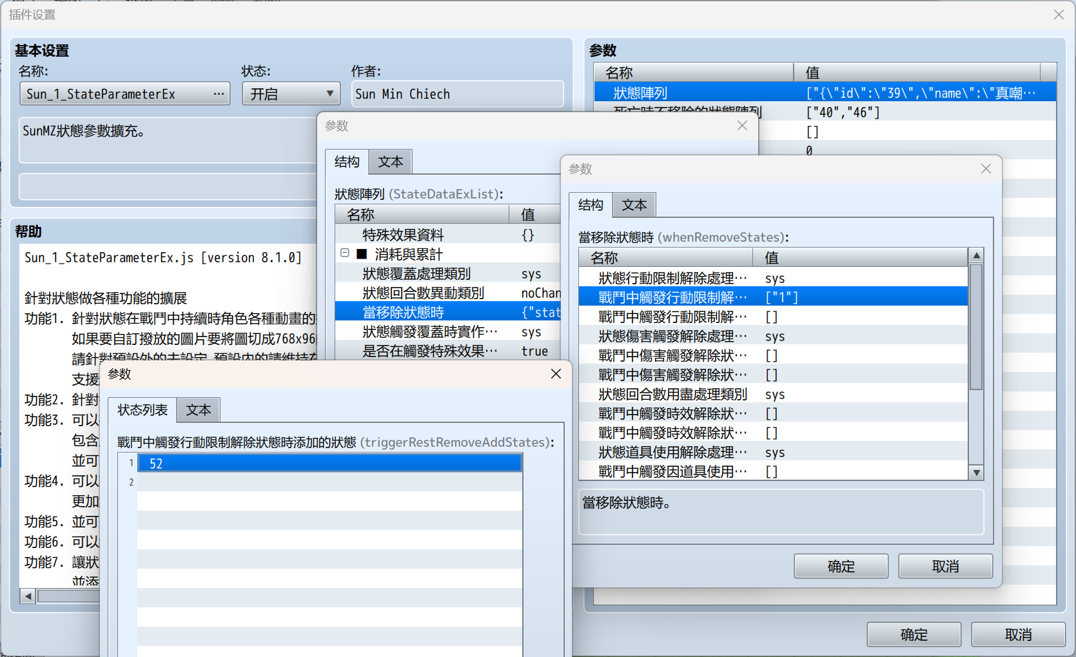Open the 状态 dropdown showing 开启
The image size is (1076, 657).
coord(291,94)
